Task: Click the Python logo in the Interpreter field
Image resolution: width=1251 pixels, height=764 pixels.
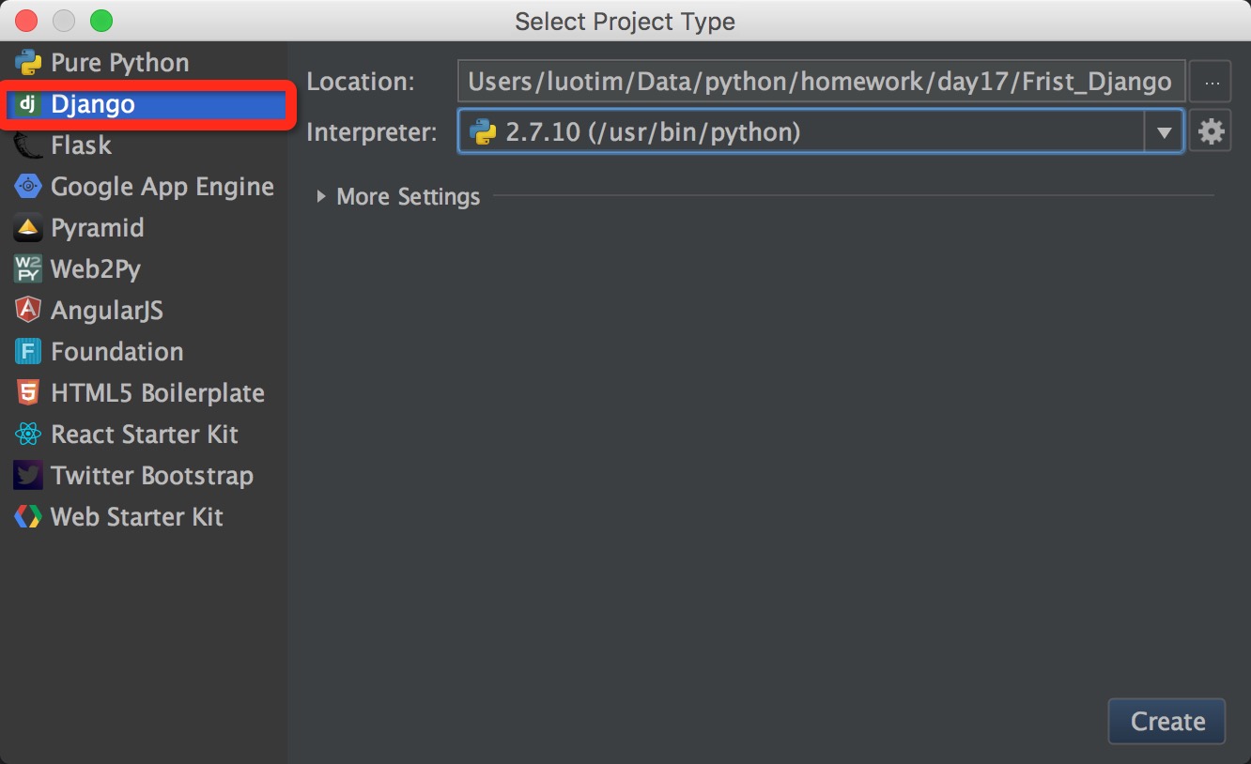Action: tap(483, 132)
